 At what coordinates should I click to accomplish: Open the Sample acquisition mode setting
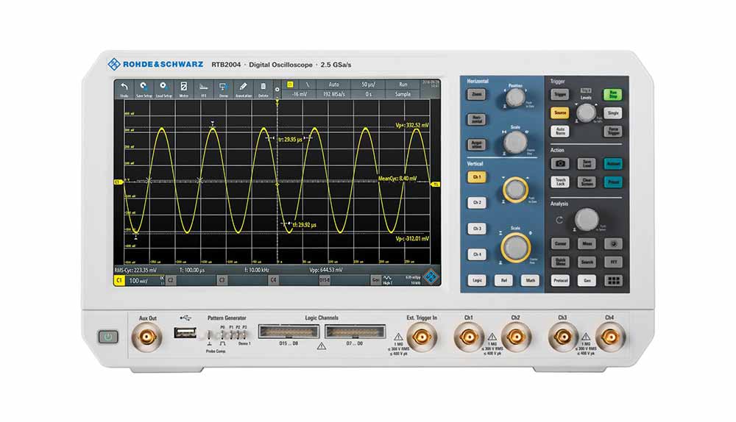[x=403, y=94]
